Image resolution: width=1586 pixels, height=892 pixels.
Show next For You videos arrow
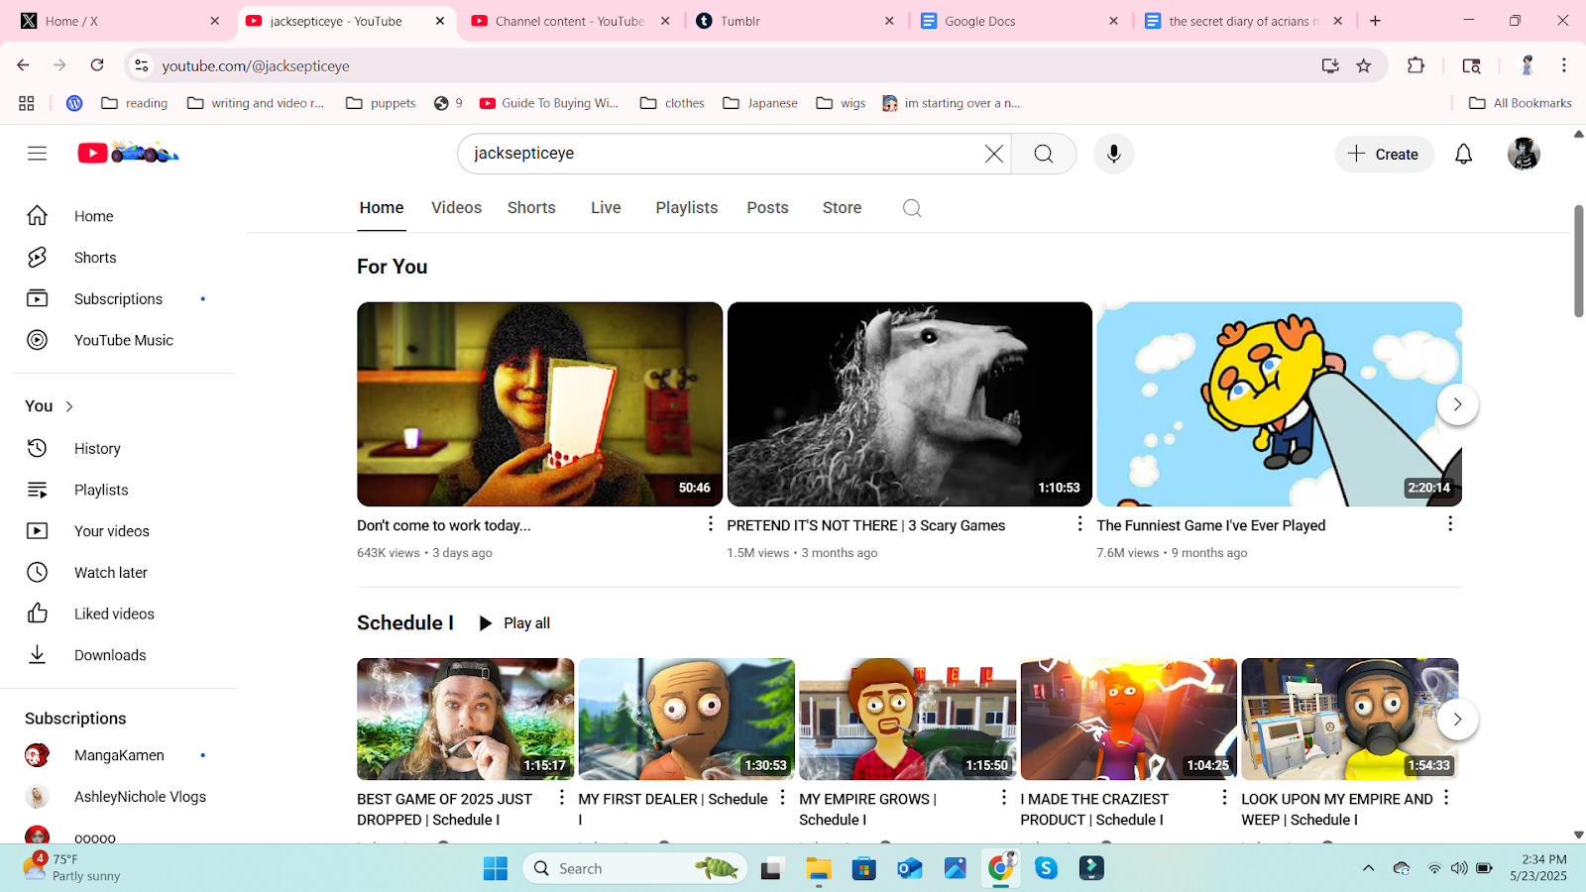pos(1457,404)
